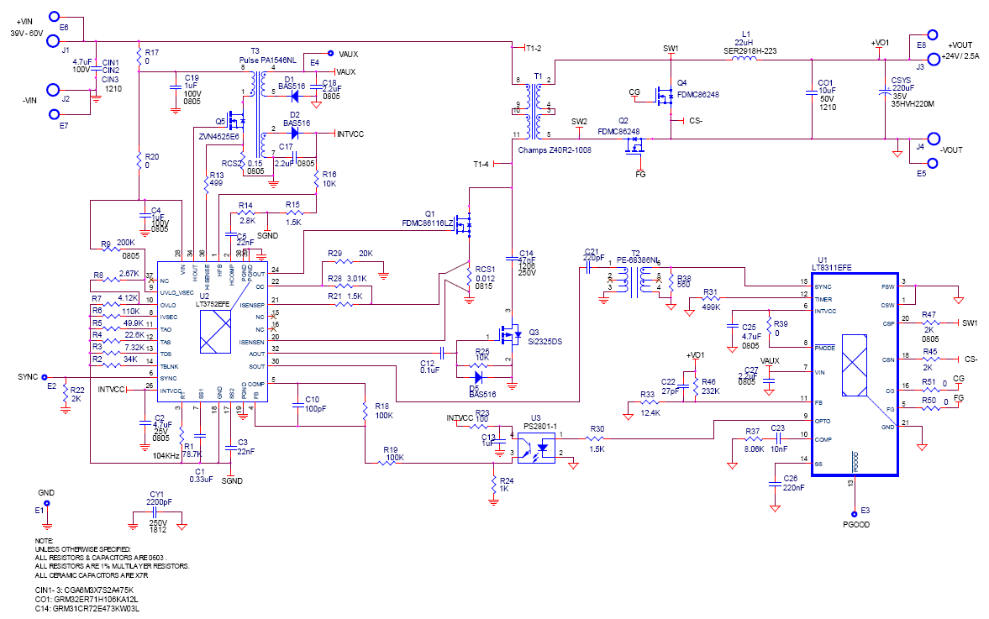Screen dimensions: 989x619
Task: Click the Q4 FDMC86248 MOSFET symbol
Action: [x=664, y=96]
